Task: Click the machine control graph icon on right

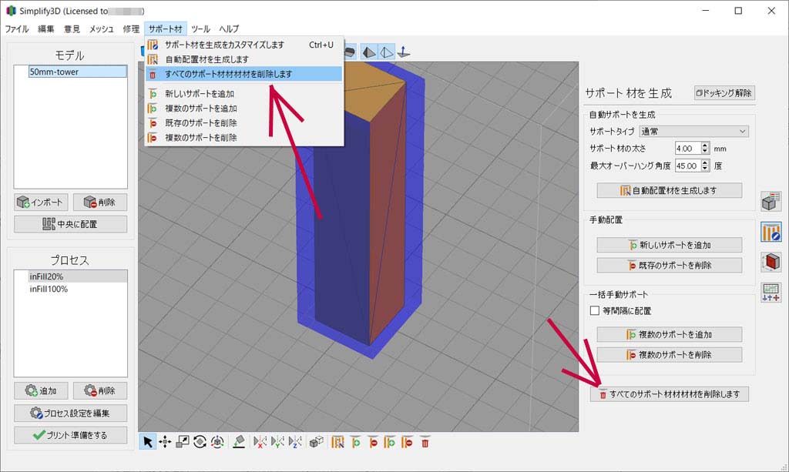Action: coord(771,292)
